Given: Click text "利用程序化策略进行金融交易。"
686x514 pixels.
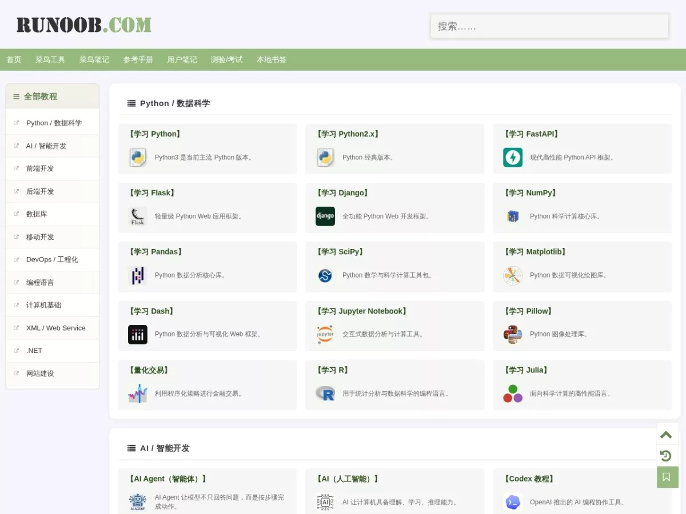Looking at the screenshot, I should pyautogui.click(x=199, y=393).
